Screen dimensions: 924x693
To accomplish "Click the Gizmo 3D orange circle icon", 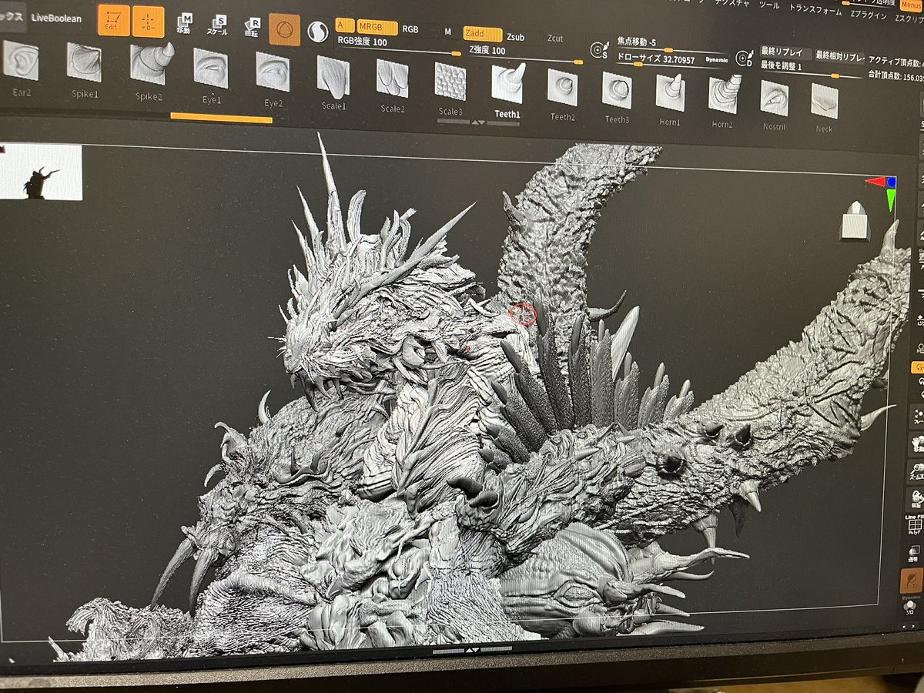I will pos(285,29).
